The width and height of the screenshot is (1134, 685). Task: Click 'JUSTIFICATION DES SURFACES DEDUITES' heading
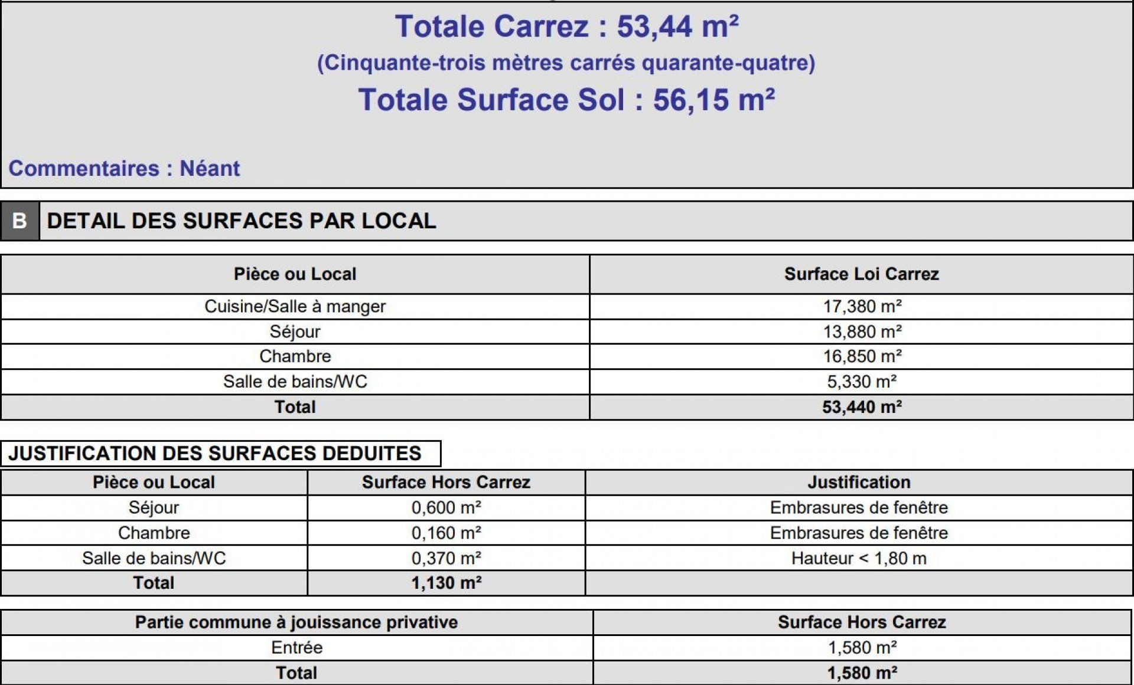click(x=214, y=453)
